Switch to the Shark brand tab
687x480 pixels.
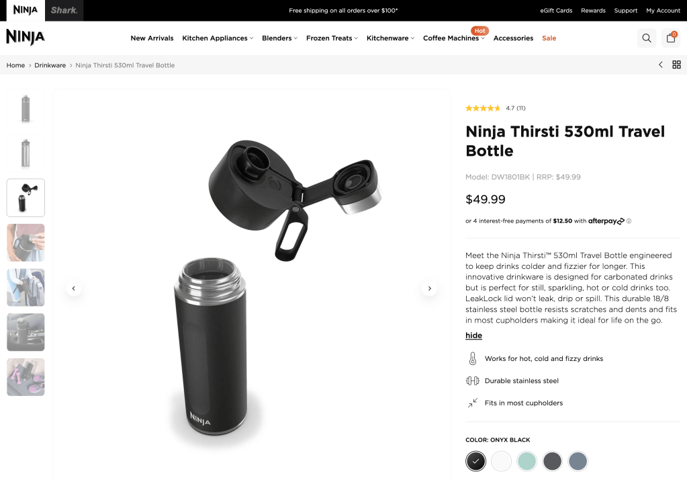(64, 11)
